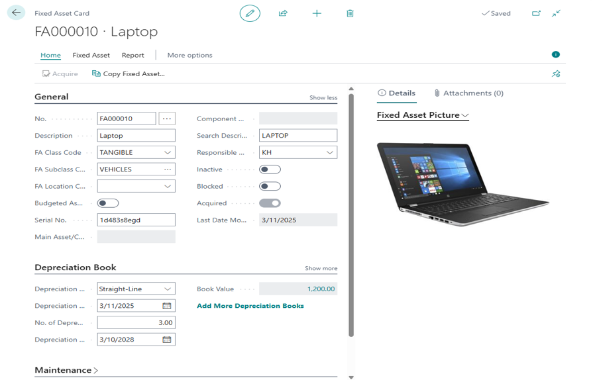Open card in new window icon
The width and height of the screenshot is (595, 380).
[x=536, y=13]
